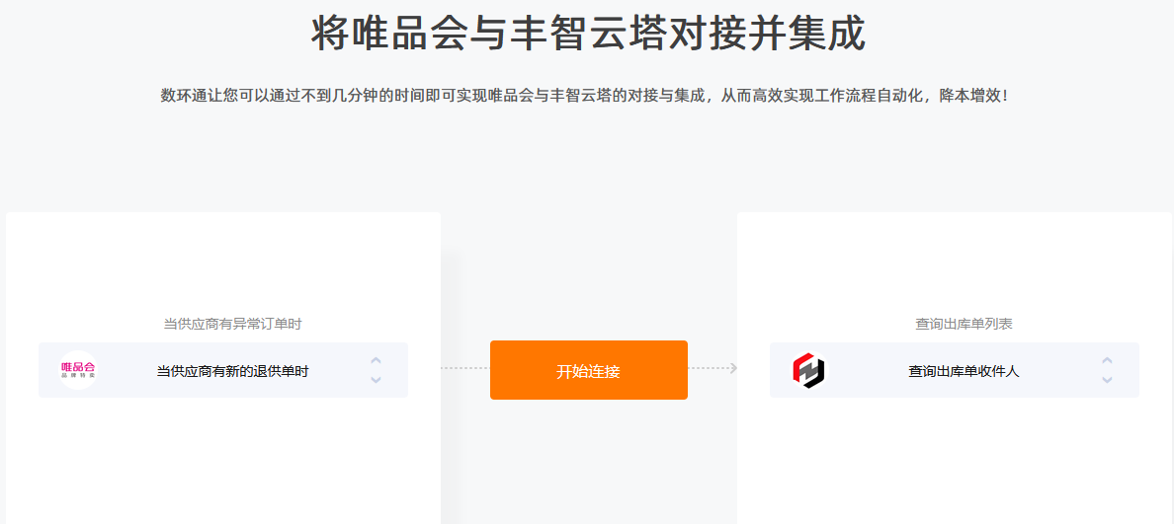Click the 丰智云塔 red-black hexagon logo
The height and width of the screenshot is (524, 1174).
pyautogui.click(x=809, y=370)
